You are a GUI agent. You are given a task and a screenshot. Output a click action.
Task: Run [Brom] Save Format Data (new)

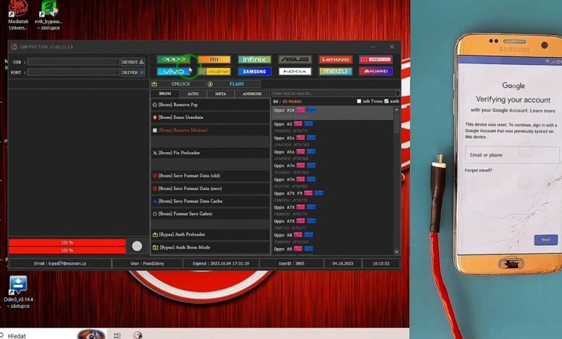tap(210, 188)
